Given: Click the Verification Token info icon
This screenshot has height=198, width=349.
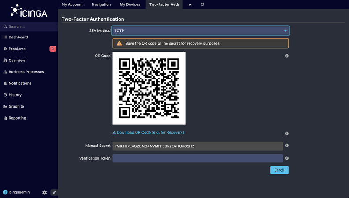Looking at the screenshot, I should point(287,158).
